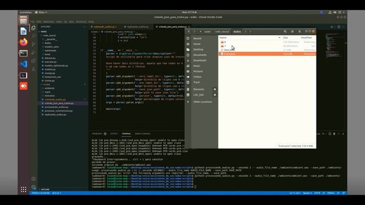The image size is (365, 205).
Task: Open the Selection menu in VS Code
Action: click(48, 22)
